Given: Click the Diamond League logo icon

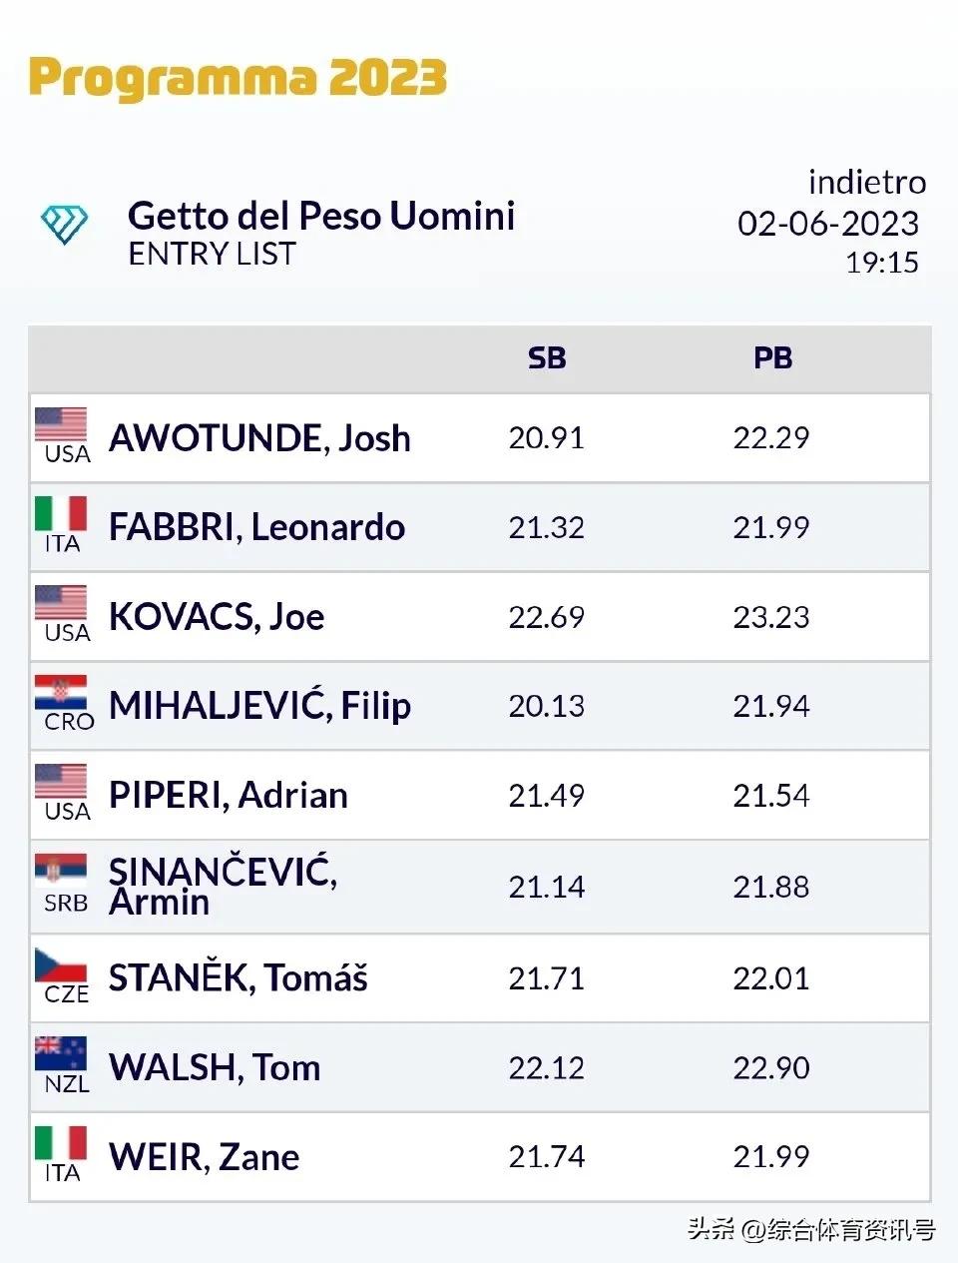Looking at the screenshot, I should tap(65, 225).
